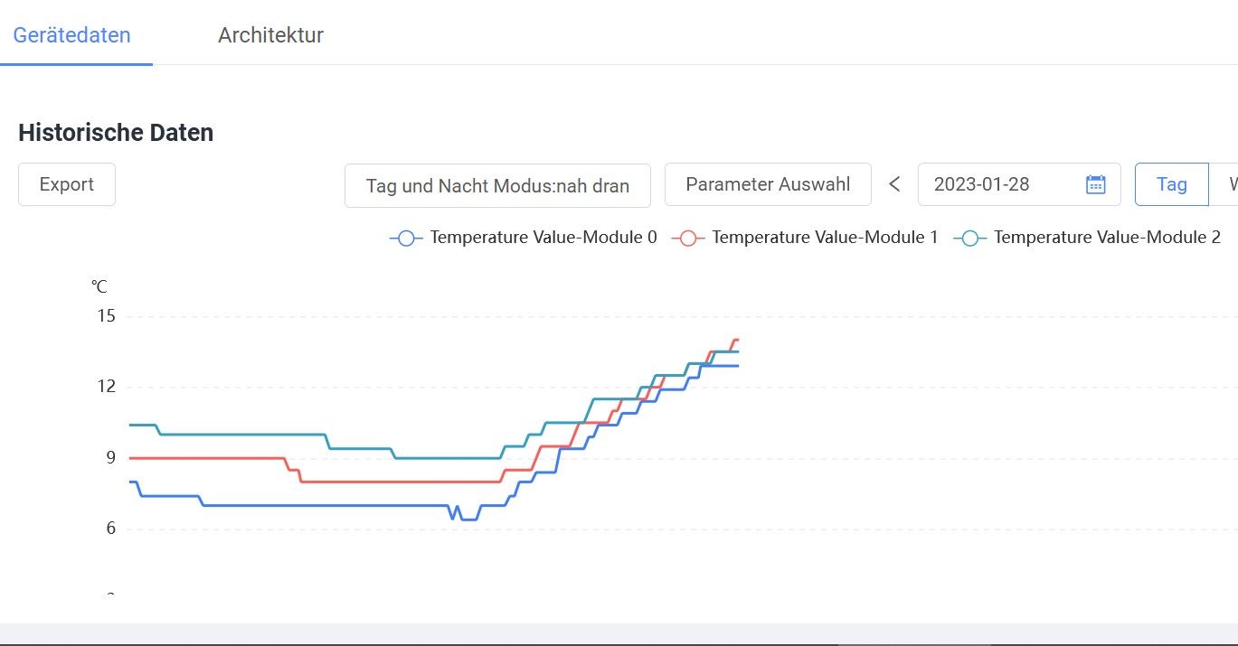Open the Parameter Auswahl selector

point(768,184)
